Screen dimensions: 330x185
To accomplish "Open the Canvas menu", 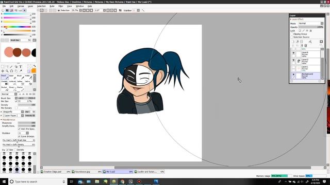I will point(21,6).
